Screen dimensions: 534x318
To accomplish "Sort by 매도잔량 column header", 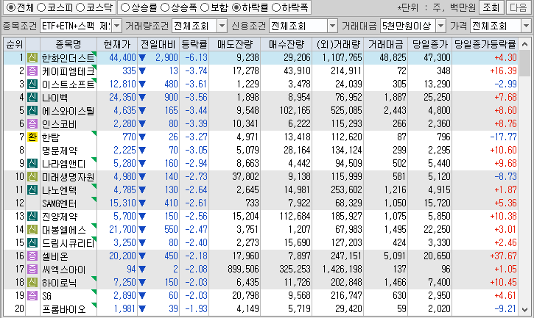I will pos(235,44).
